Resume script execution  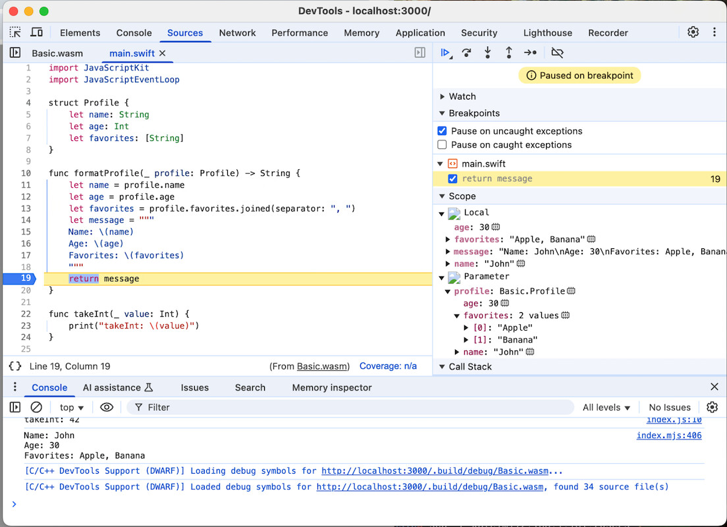click(x=445, y=53)
